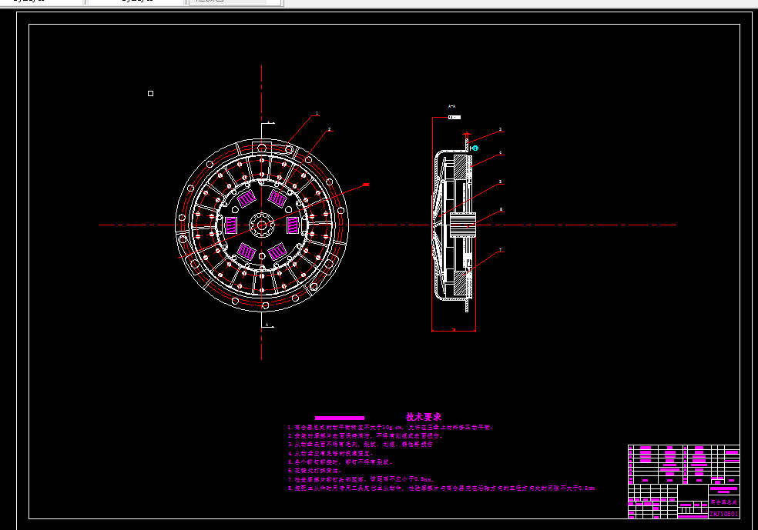
Task: Select the cyan datum symbol on section view
Action: [x=475, y=148]
